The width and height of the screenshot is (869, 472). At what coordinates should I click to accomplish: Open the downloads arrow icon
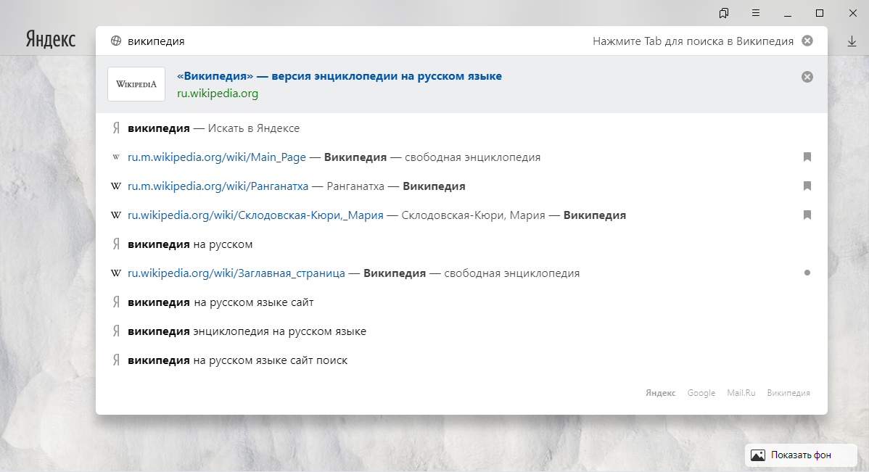pyautogui.click(x=852, y=41)
